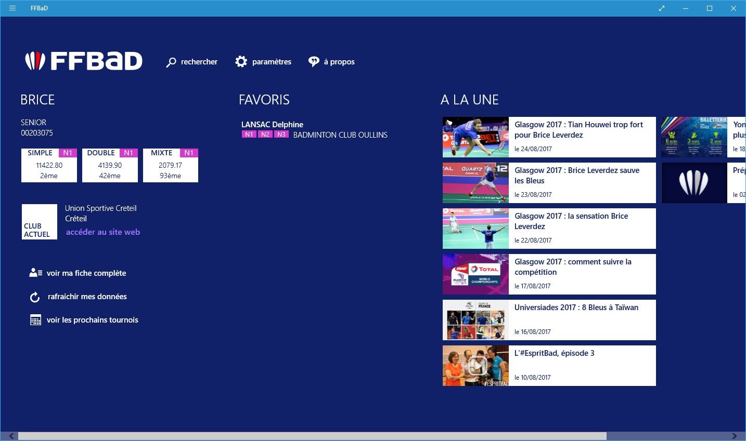This screenshot has height=441, width=746.
Task: Click the horizontal scrollbar thumb
Action: (x=312, y=436)
